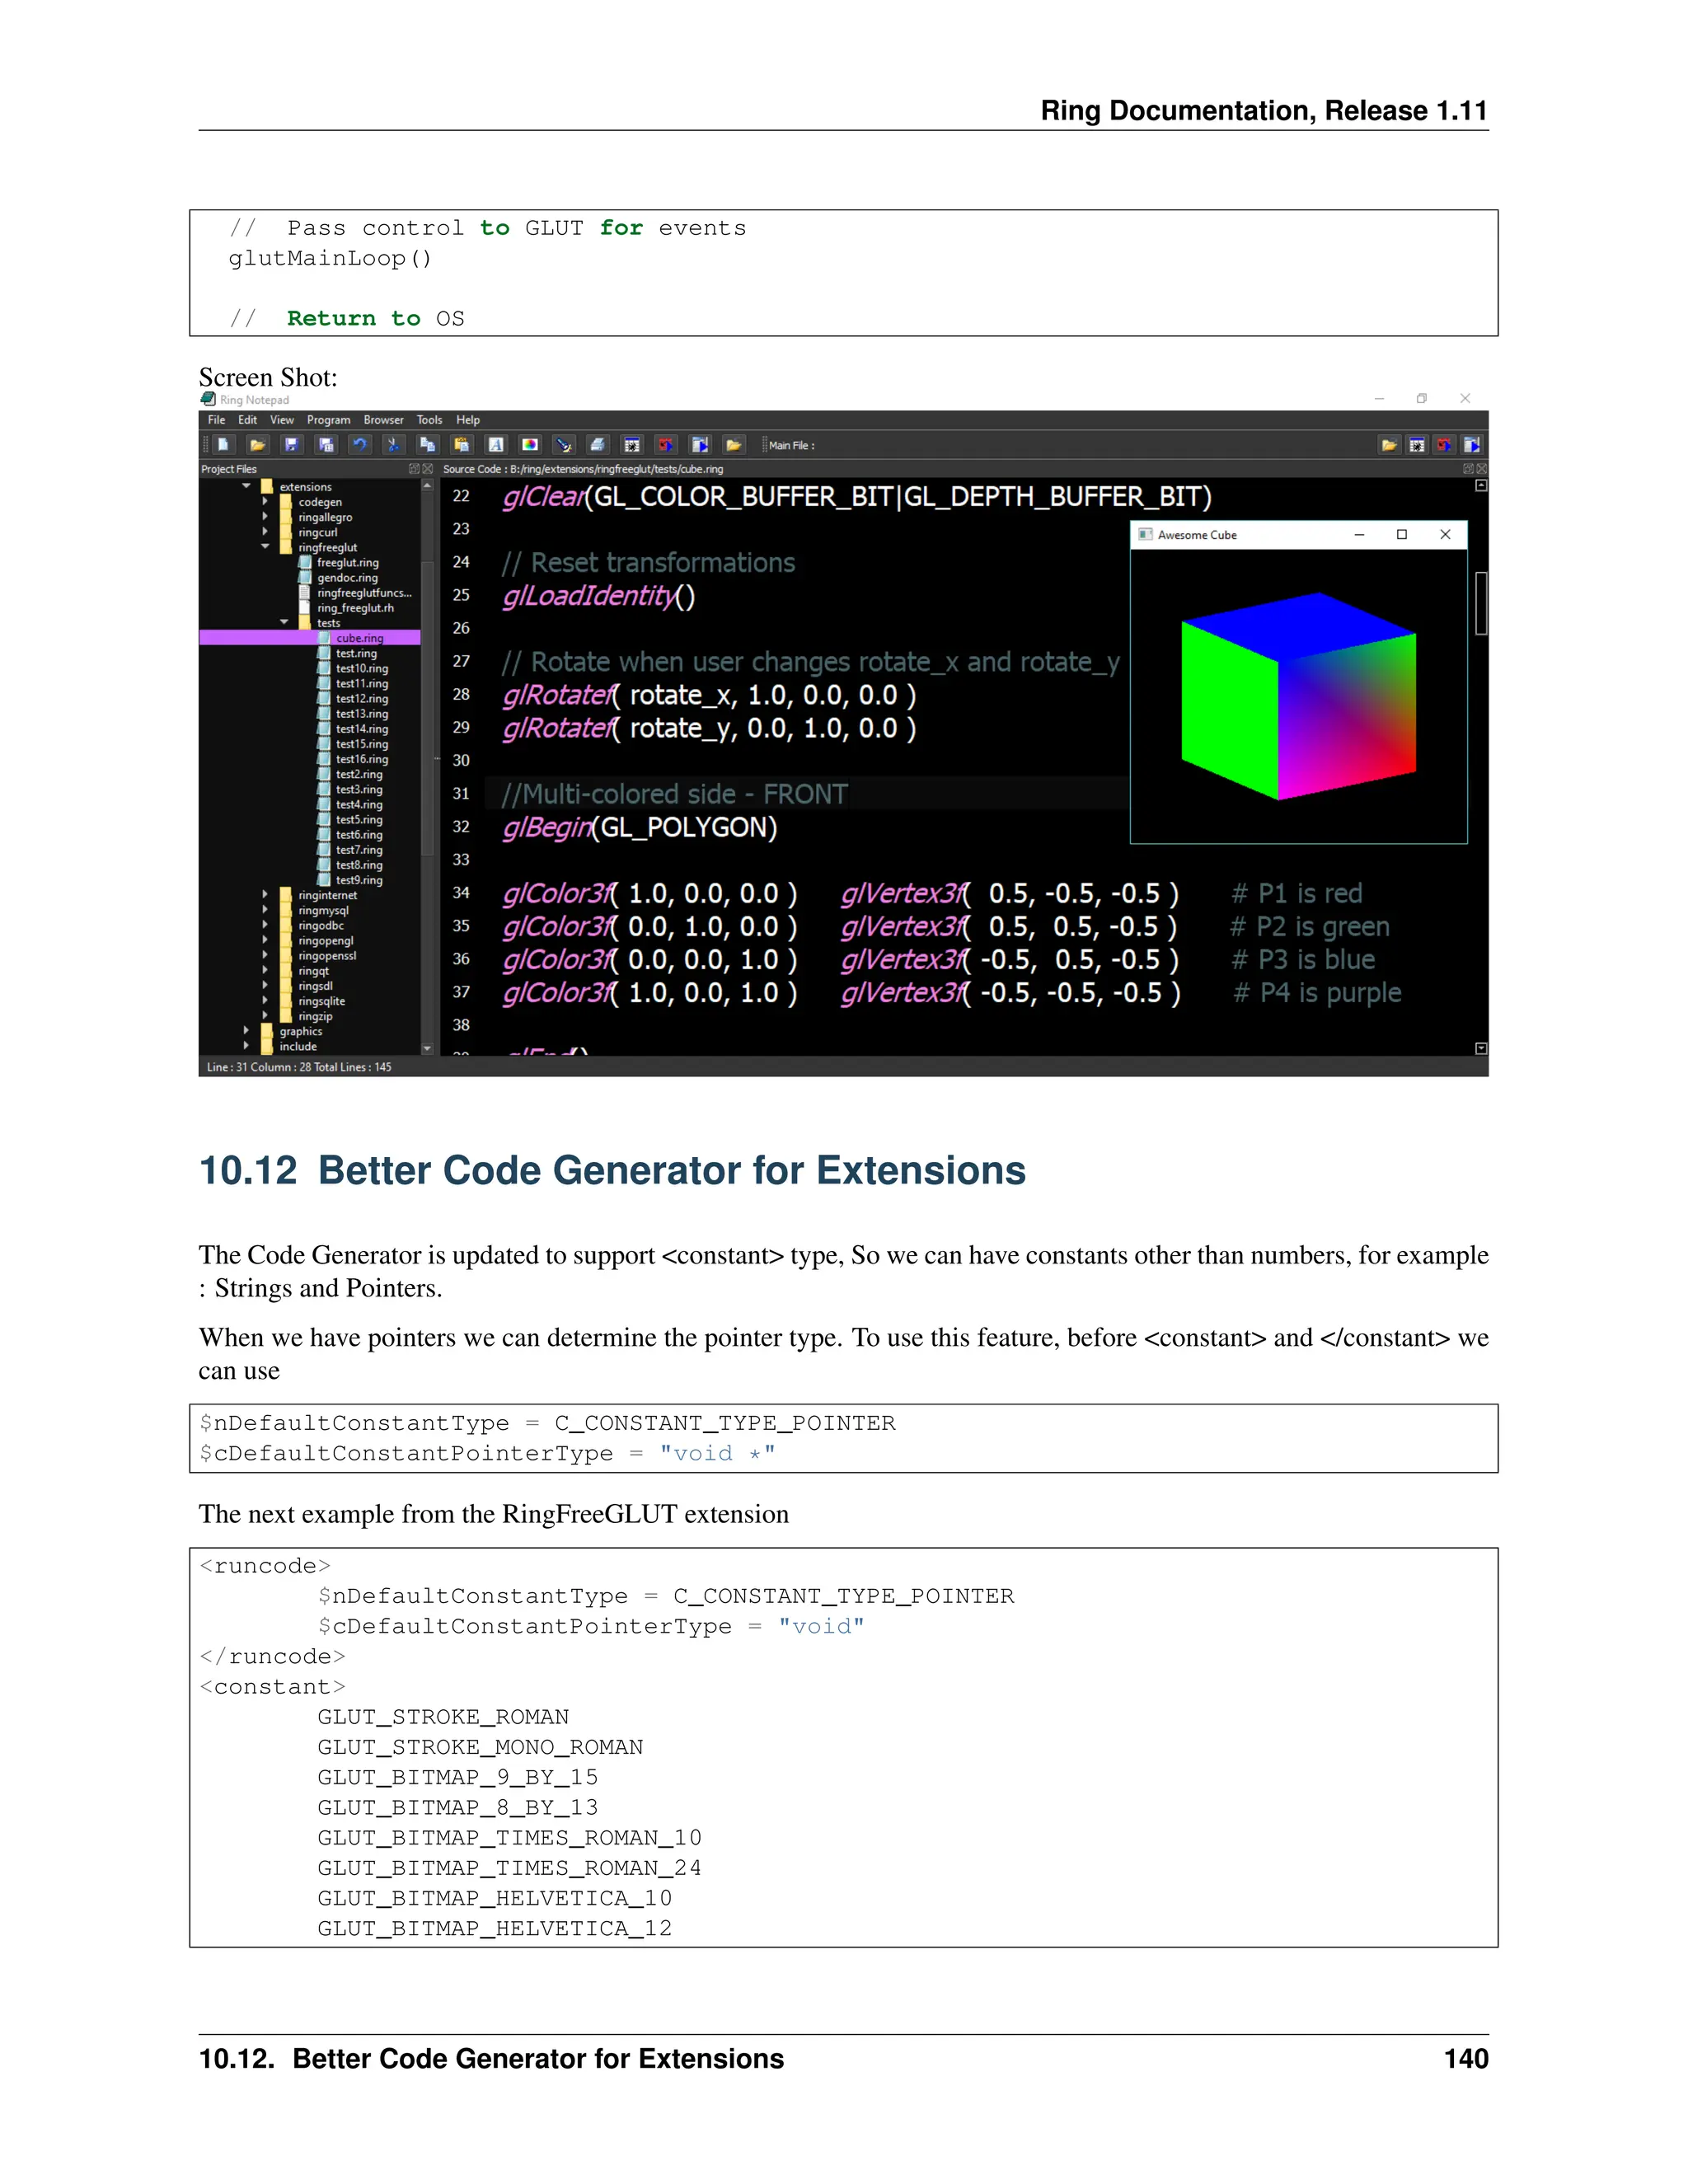The image size is (1688, 2184).
Task: Expand the ringallegro folder
Action: [x=265, y=517]
